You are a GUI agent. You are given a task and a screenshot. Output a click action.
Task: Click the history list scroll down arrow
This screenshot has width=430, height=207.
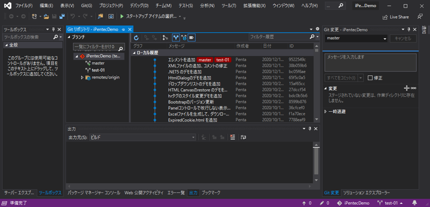click(x=317, y=119)
